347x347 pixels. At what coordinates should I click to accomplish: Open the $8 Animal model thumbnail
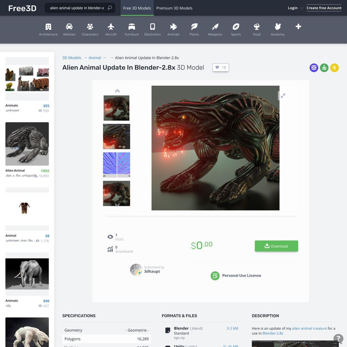click(x=27, y=209)
